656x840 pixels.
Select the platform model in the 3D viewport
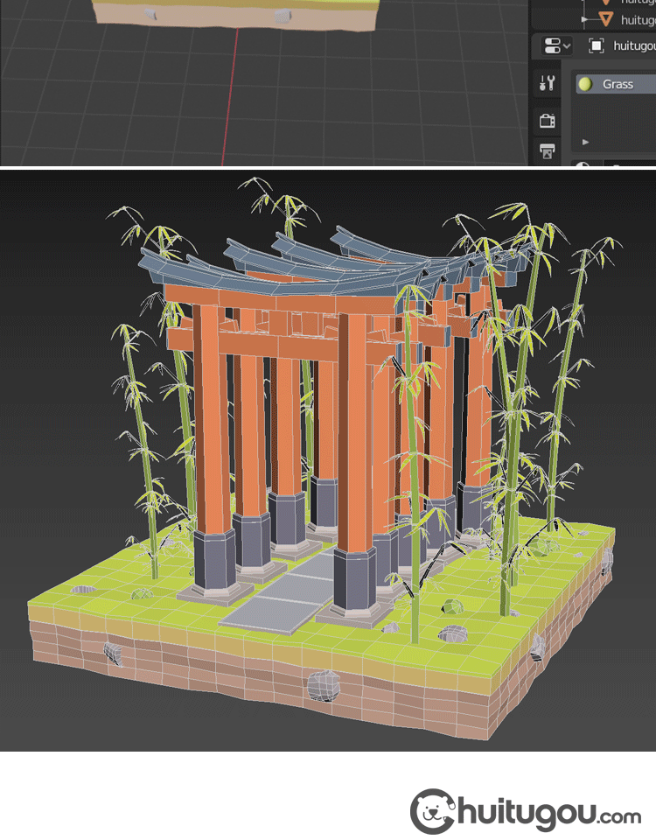(236, 12)
